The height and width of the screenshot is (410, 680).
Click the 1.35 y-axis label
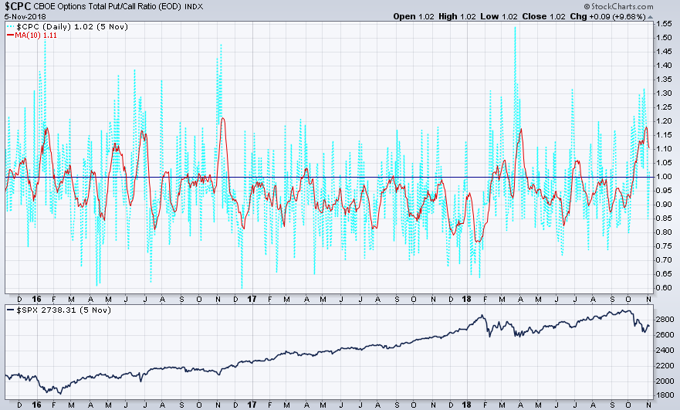pyautogui.click(x=664, y=80)
